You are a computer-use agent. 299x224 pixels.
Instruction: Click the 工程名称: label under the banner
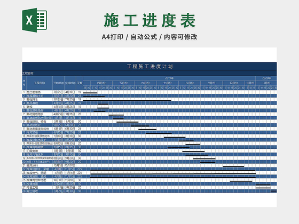tap(28, 74)
